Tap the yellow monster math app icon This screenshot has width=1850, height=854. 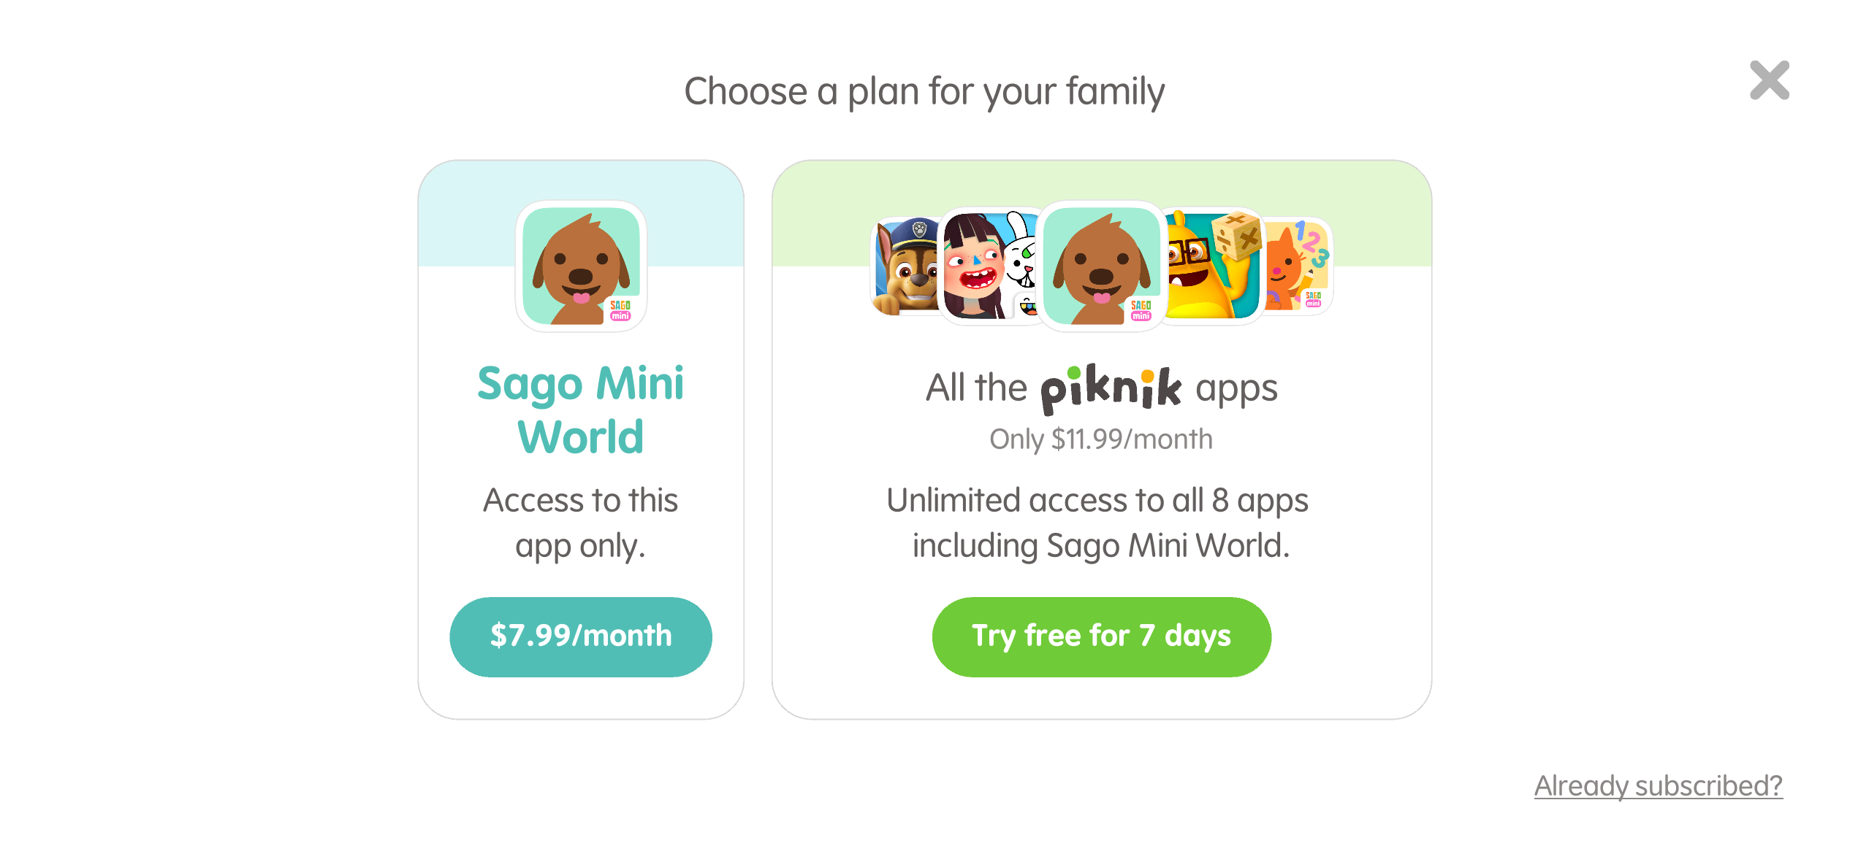pyautogui.click(x=1209, y=267)
